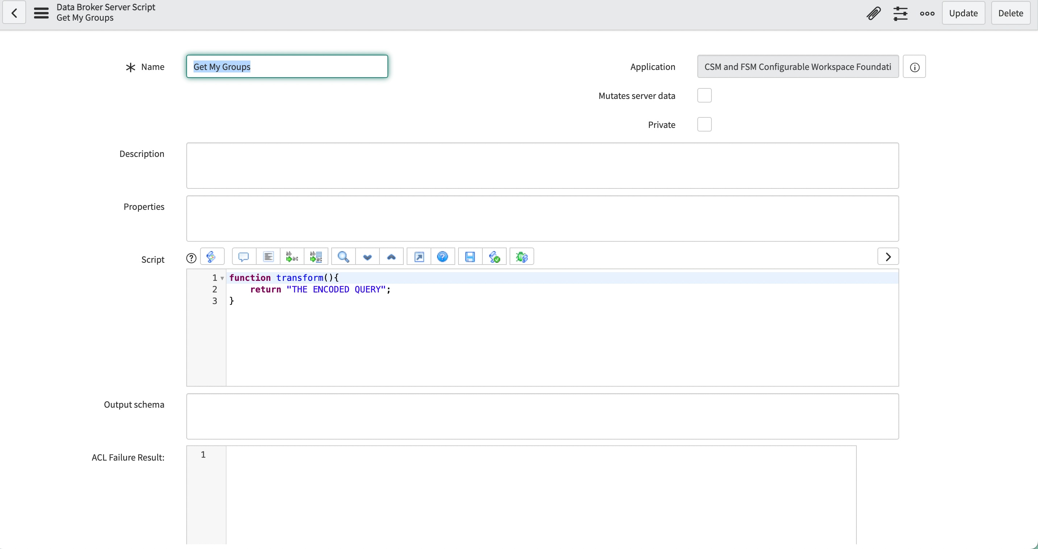Find next with down chevron icon
Image resolution: width=1038 pixels, height=549 pixels.
(x=368, y=257)
